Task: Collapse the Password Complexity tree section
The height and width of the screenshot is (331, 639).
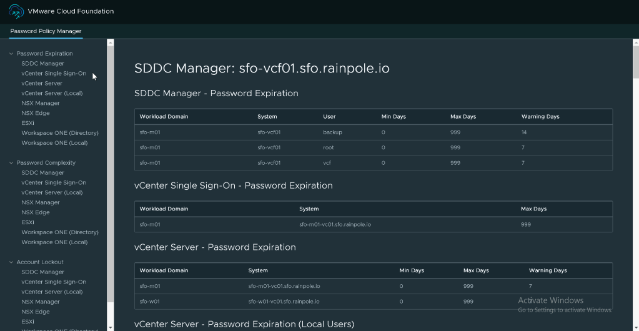Action: [x=11, y=163]
